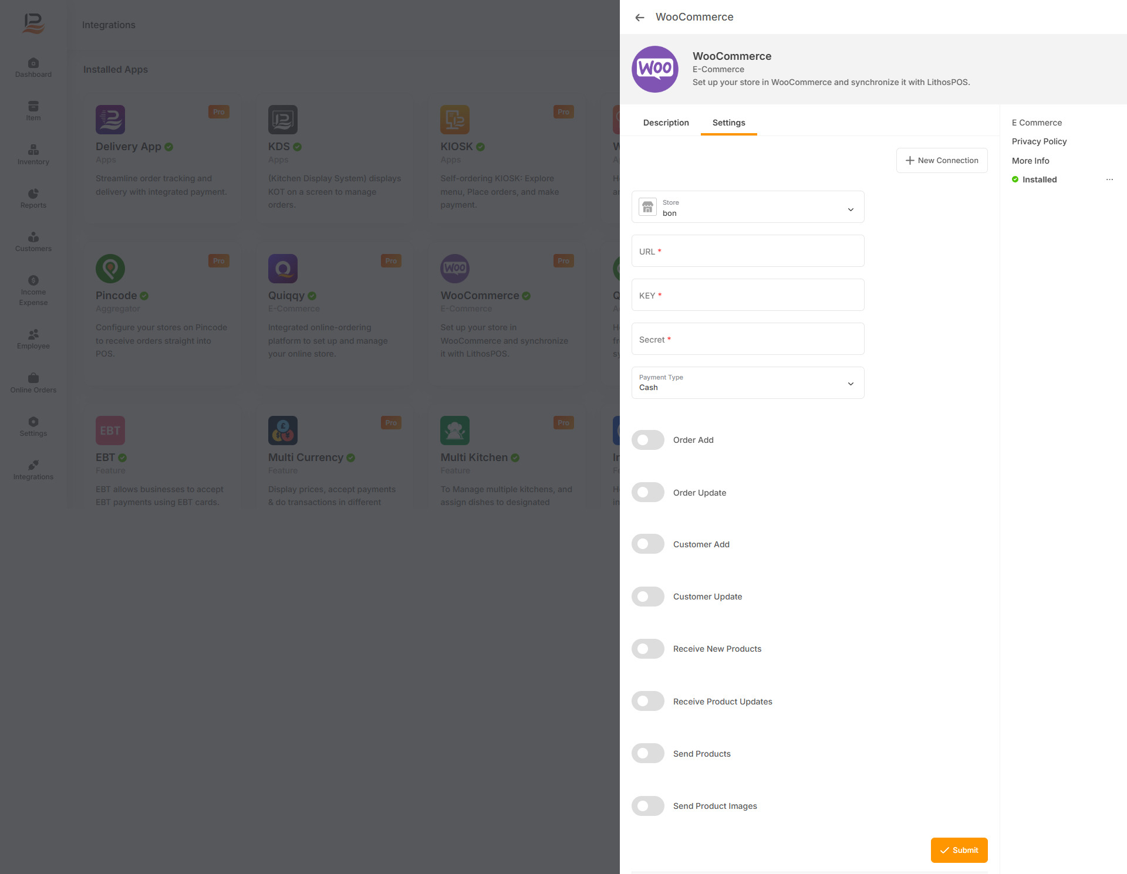This screenshot has height=874, width=1127.
Task: Switch on Receive New Products
Action: [648, 649]
